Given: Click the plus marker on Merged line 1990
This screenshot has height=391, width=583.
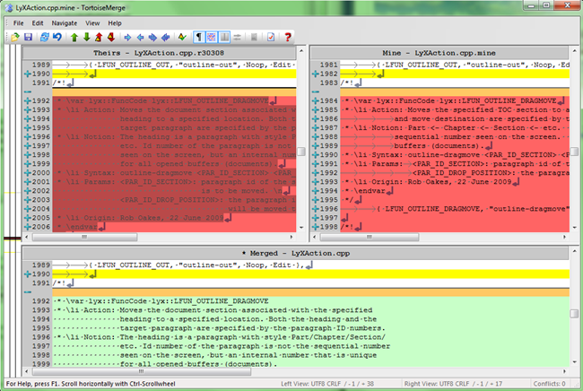Looking at the screenshot, I should 28,274.
